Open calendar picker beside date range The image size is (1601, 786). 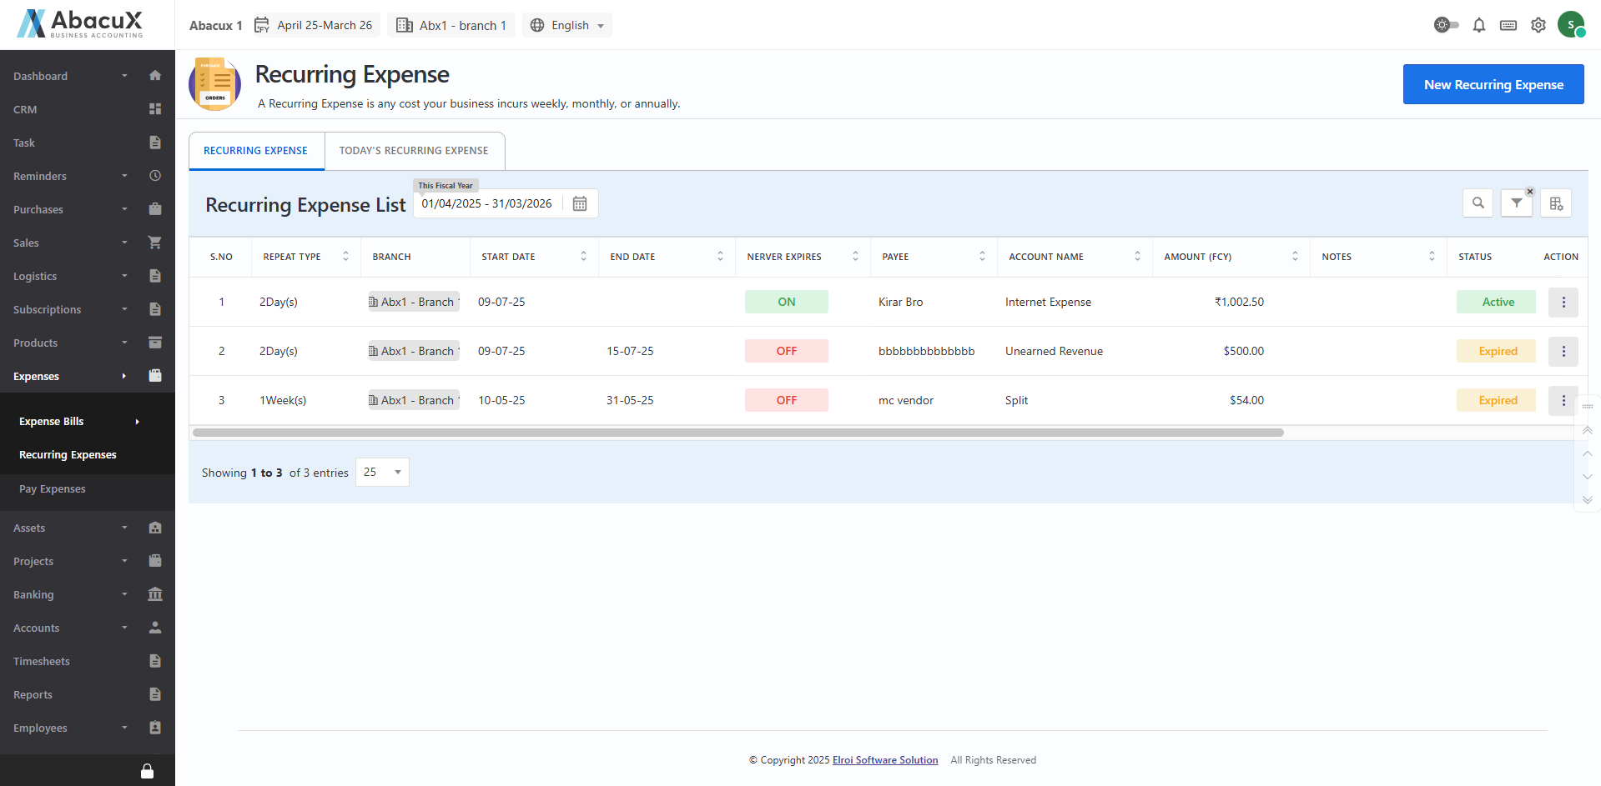coord(580,203)
